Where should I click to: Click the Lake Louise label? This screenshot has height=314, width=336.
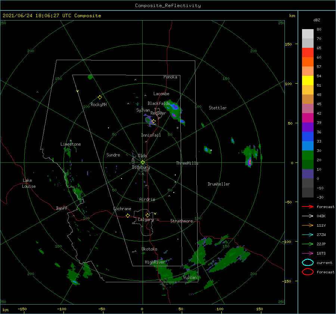coord(29,183)
